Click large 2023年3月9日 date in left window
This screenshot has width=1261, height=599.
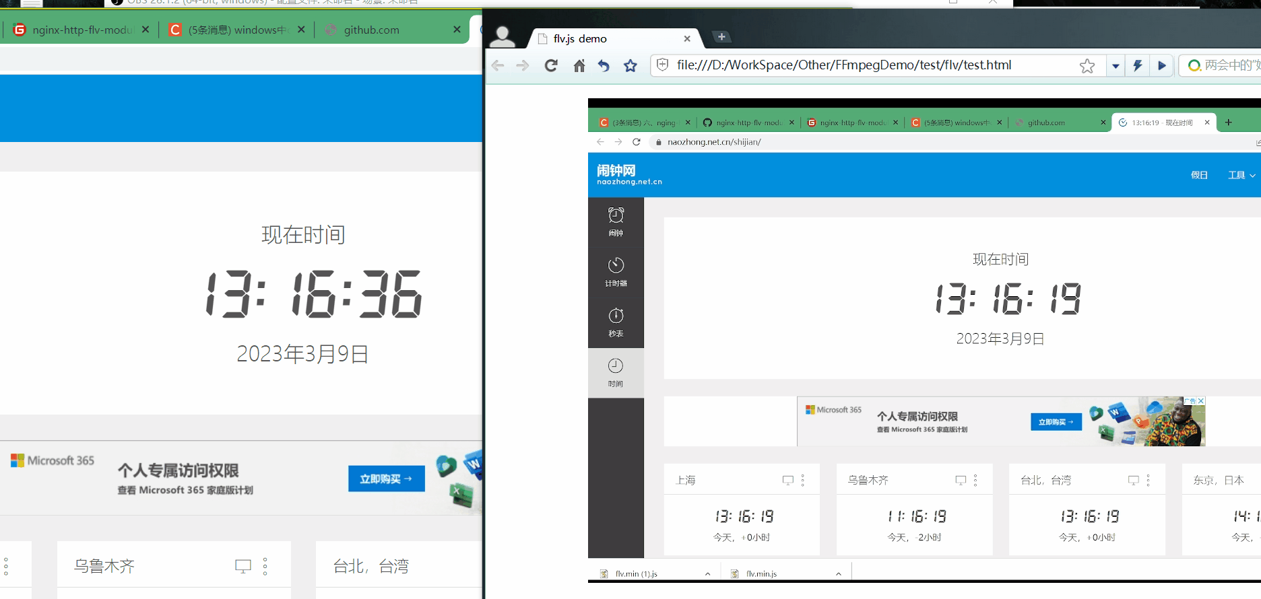click(302, 353)
